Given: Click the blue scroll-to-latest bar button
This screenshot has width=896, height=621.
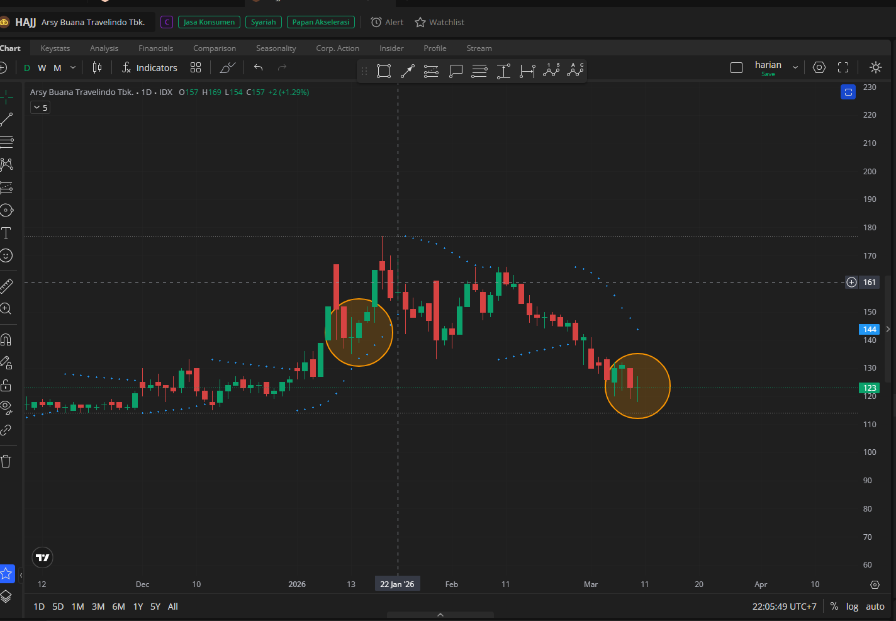Looking at the screenshot, I should tap(848, 92).
